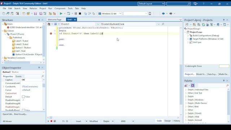Click refresh icon in Projects toolbar
The height and width of the screenshot is (130, 231).
pyautogui.click(x=203, y=25)
